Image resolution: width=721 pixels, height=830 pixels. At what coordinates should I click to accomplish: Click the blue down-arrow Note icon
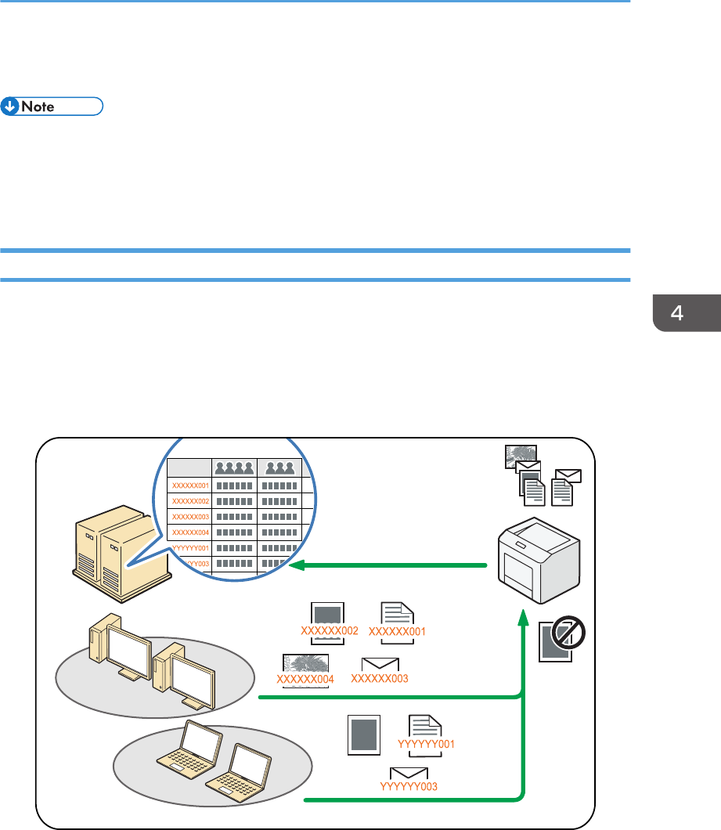click(x=10, y=106)
